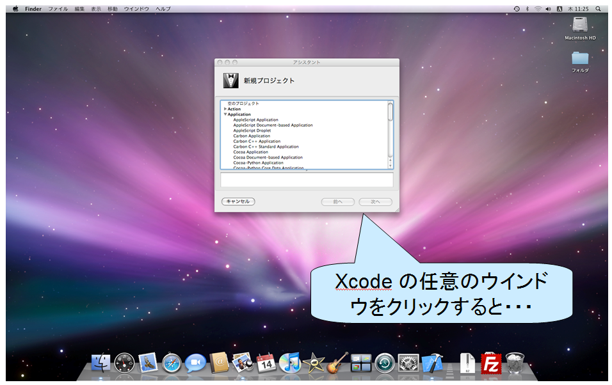Screen dimensions: 612x385
Task: Open System Preferences gear in Dock
Action: click(408, 363)
